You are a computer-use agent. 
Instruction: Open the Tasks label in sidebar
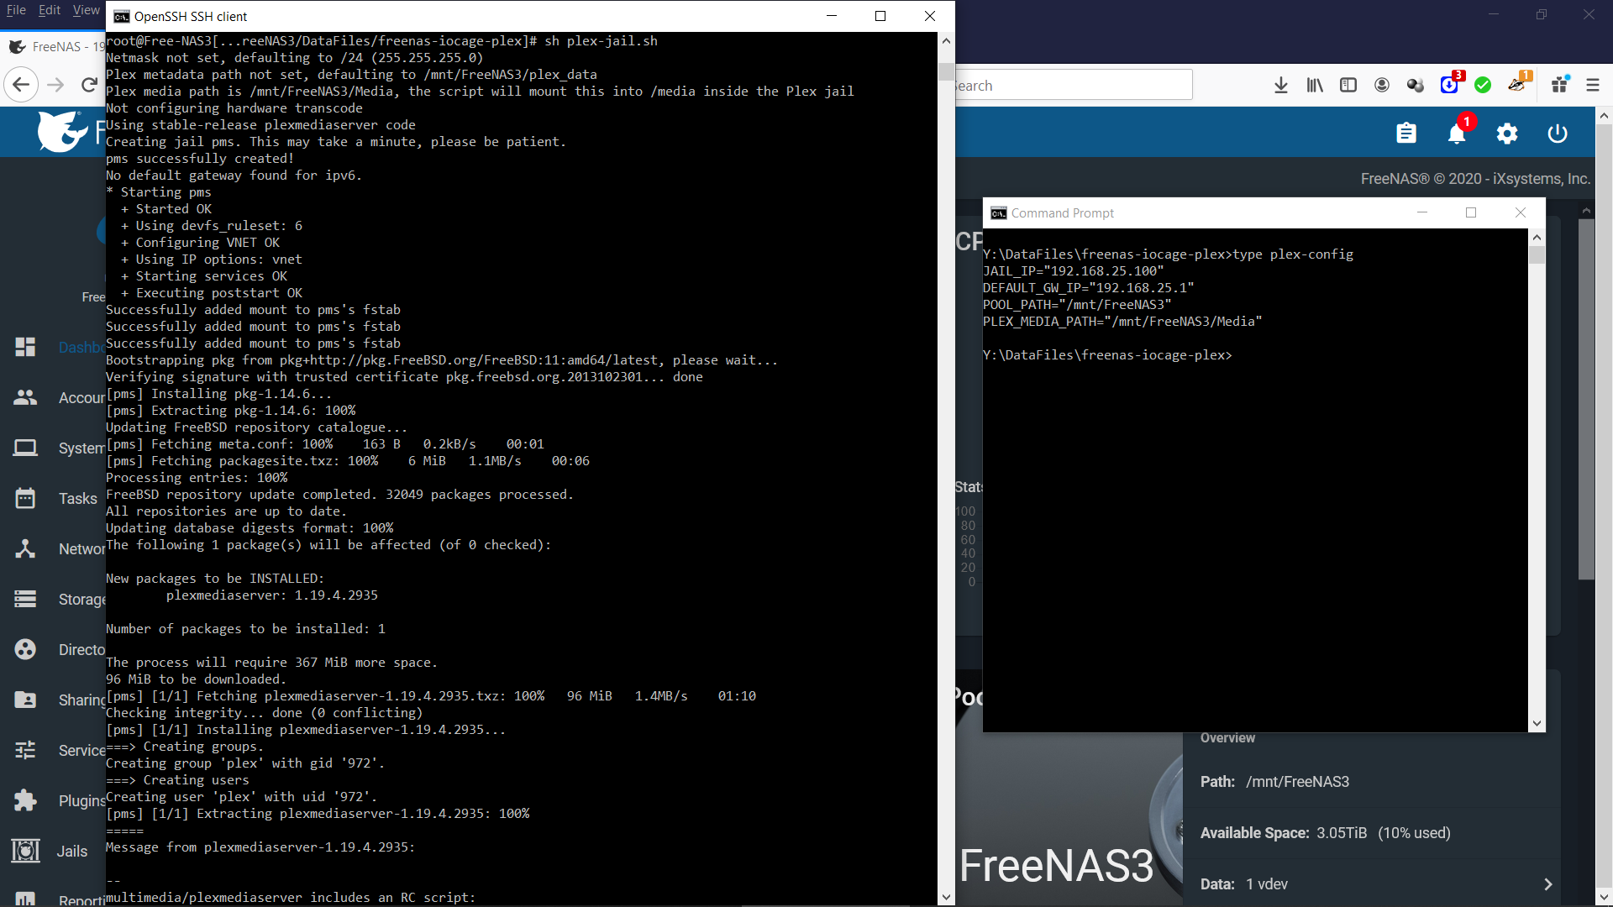point(78,499)
